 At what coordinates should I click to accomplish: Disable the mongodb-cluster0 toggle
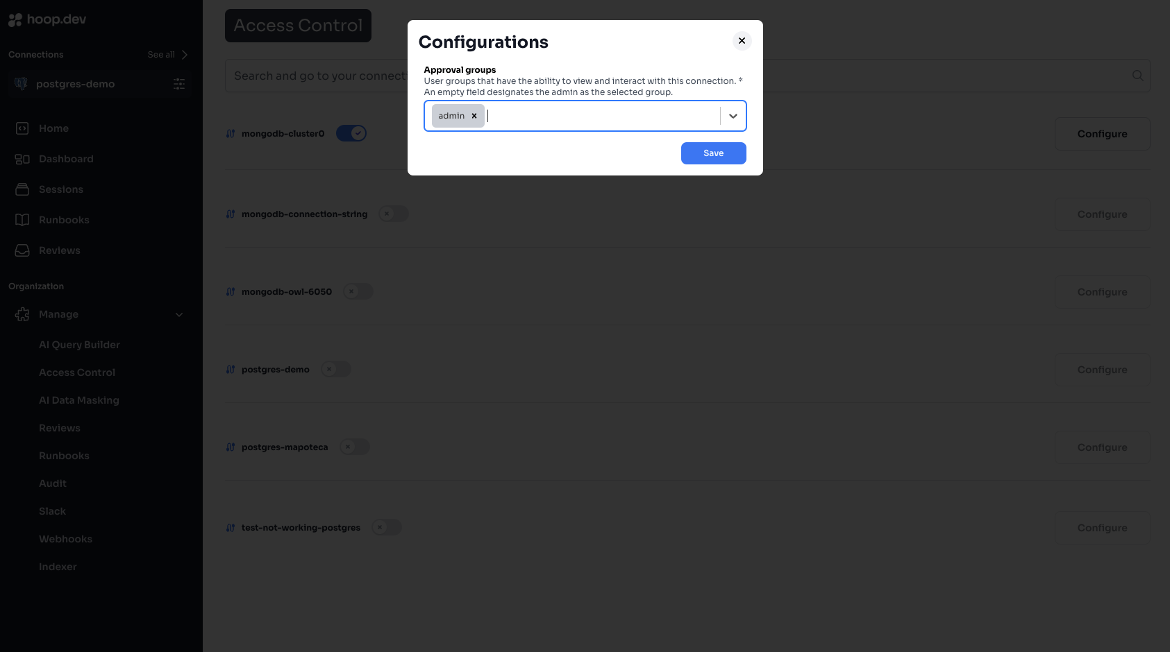(351, 132)
